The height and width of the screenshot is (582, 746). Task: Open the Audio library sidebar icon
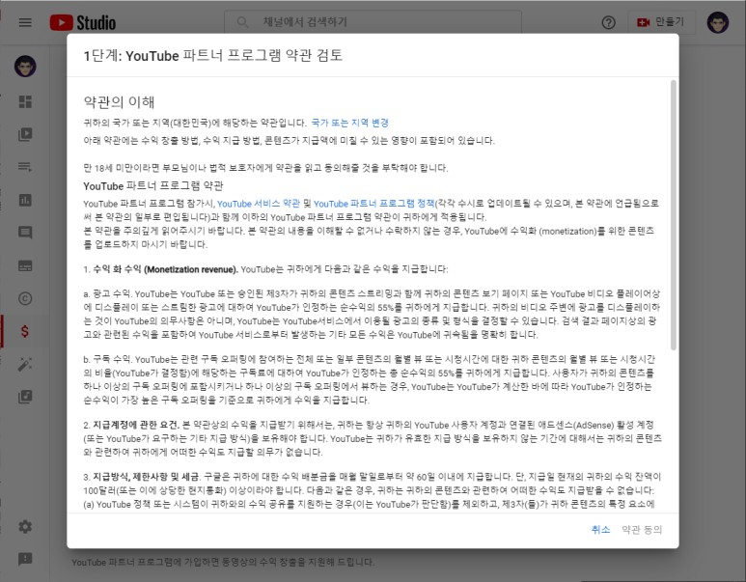tap(25, 397)
